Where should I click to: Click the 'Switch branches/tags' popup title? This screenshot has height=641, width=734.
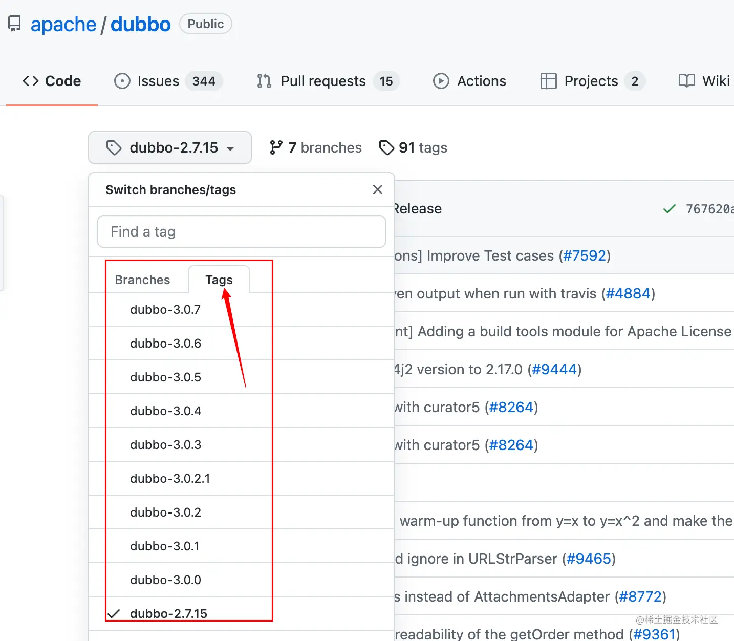pyautogui.click(x=170, y=189)
